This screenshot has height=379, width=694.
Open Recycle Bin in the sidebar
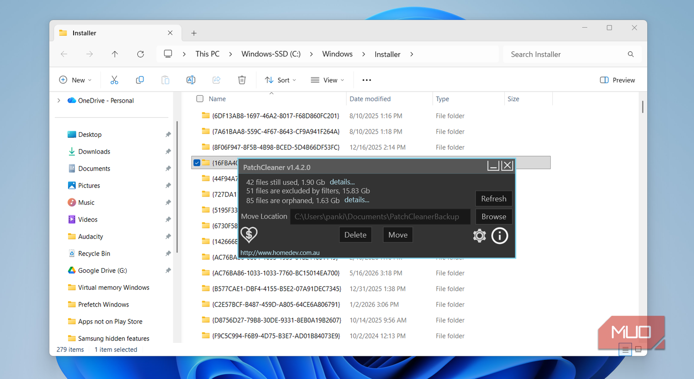[94, 254]
